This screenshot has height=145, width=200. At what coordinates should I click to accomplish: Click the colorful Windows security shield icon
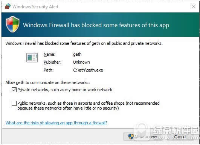pos(12,24)
